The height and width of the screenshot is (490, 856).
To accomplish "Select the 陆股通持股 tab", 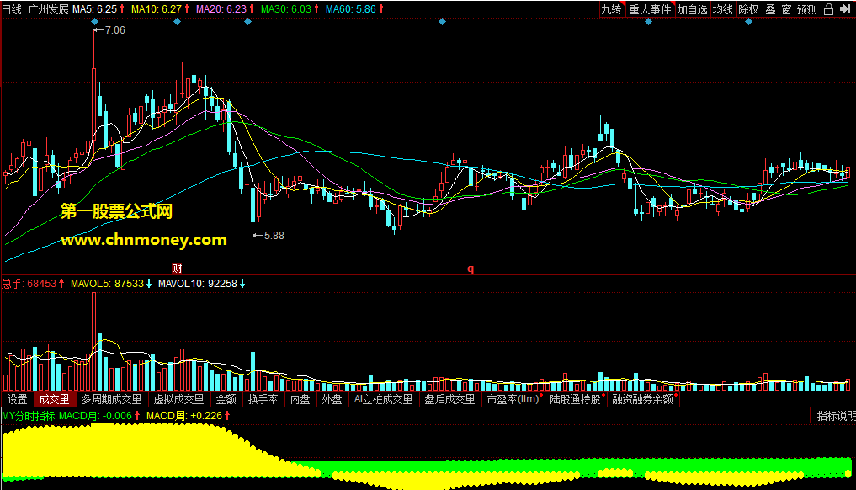I will (x=576, y=399).
